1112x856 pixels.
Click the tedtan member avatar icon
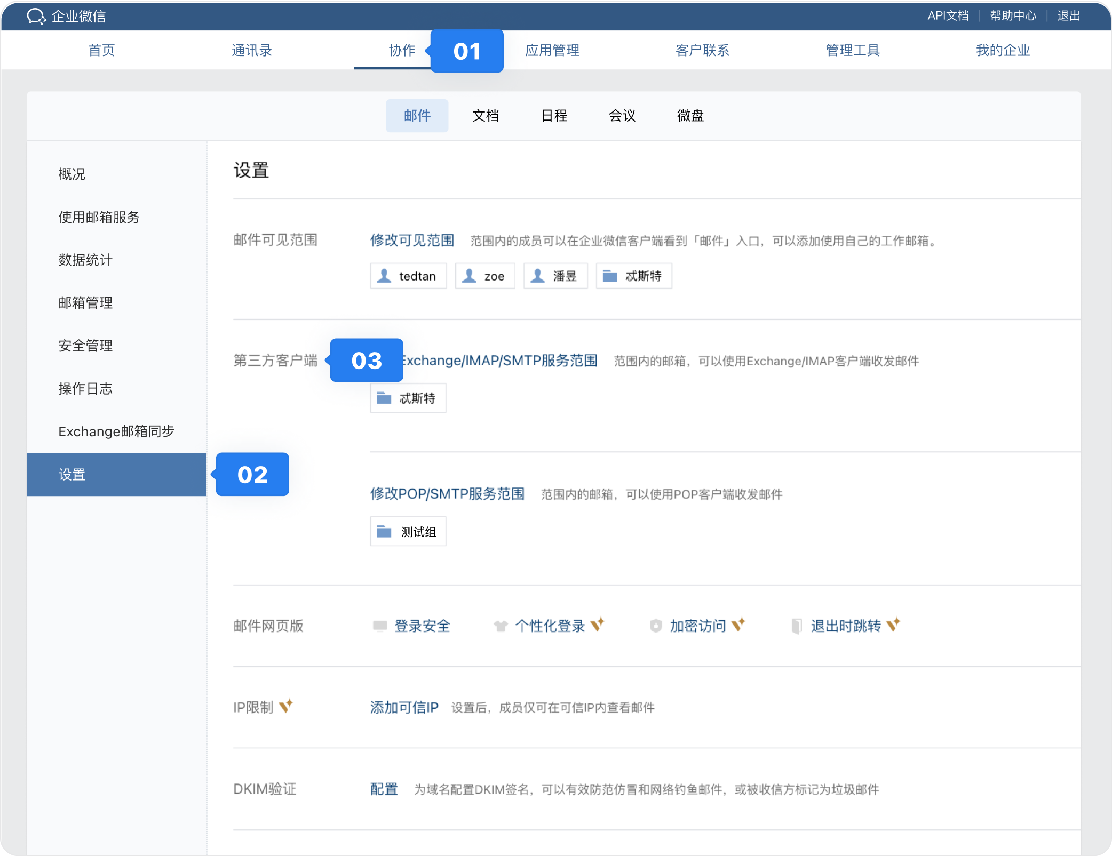(x=384, y=276)
